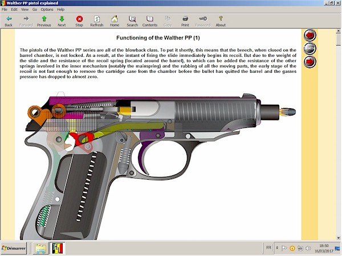This screenshot has width=342, height=256.
Task: Click the taskbar clock showing 18:50
Action: click(324, 249)
